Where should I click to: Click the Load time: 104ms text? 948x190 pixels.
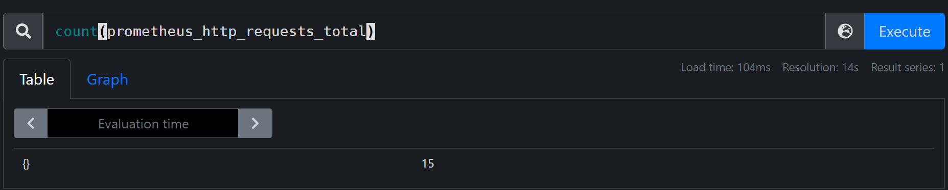725,67
